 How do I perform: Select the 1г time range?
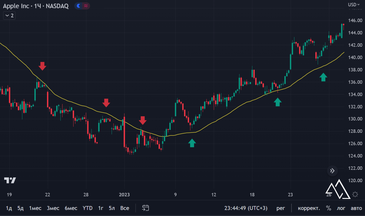coord(101,208)
